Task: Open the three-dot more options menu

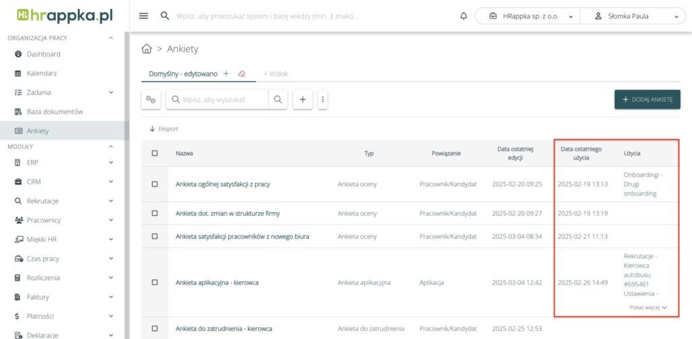Action: tap(323, 99)
